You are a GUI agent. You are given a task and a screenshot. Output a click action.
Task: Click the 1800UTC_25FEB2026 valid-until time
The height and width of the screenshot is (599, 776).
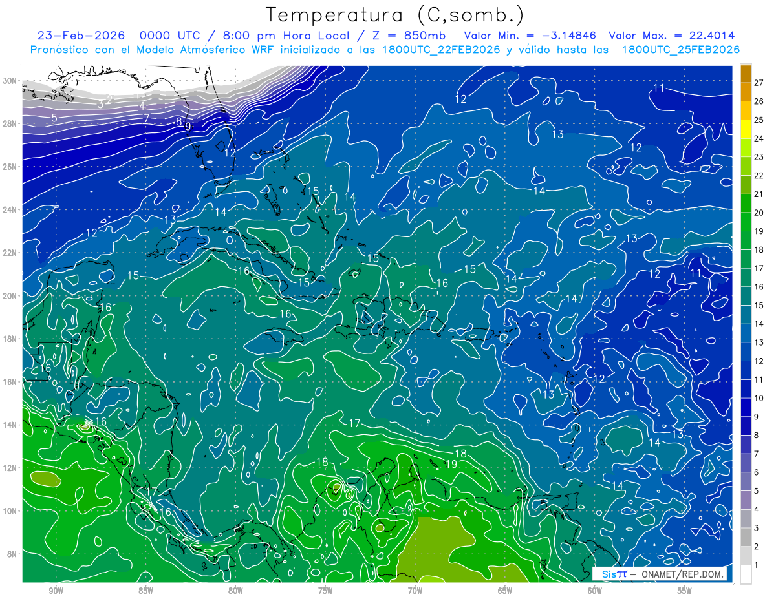point(681,50)
